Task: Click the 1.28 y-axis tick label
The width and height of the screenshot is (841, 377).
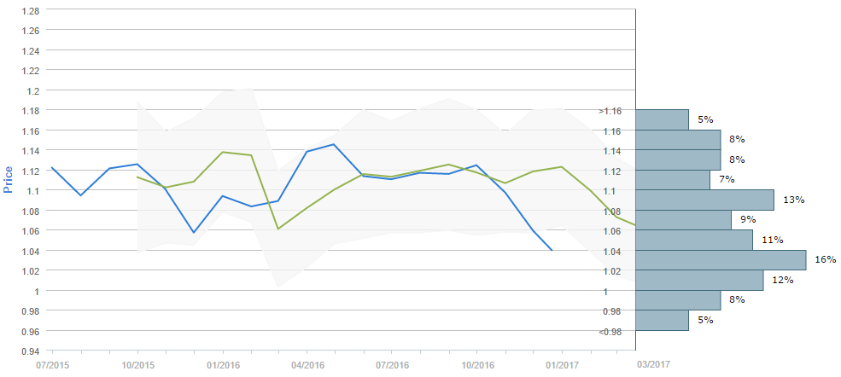Action: (28, 10)
